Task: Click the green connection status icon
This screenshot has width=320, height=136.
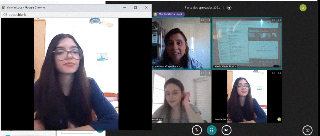Action: (x=303, y=8)
